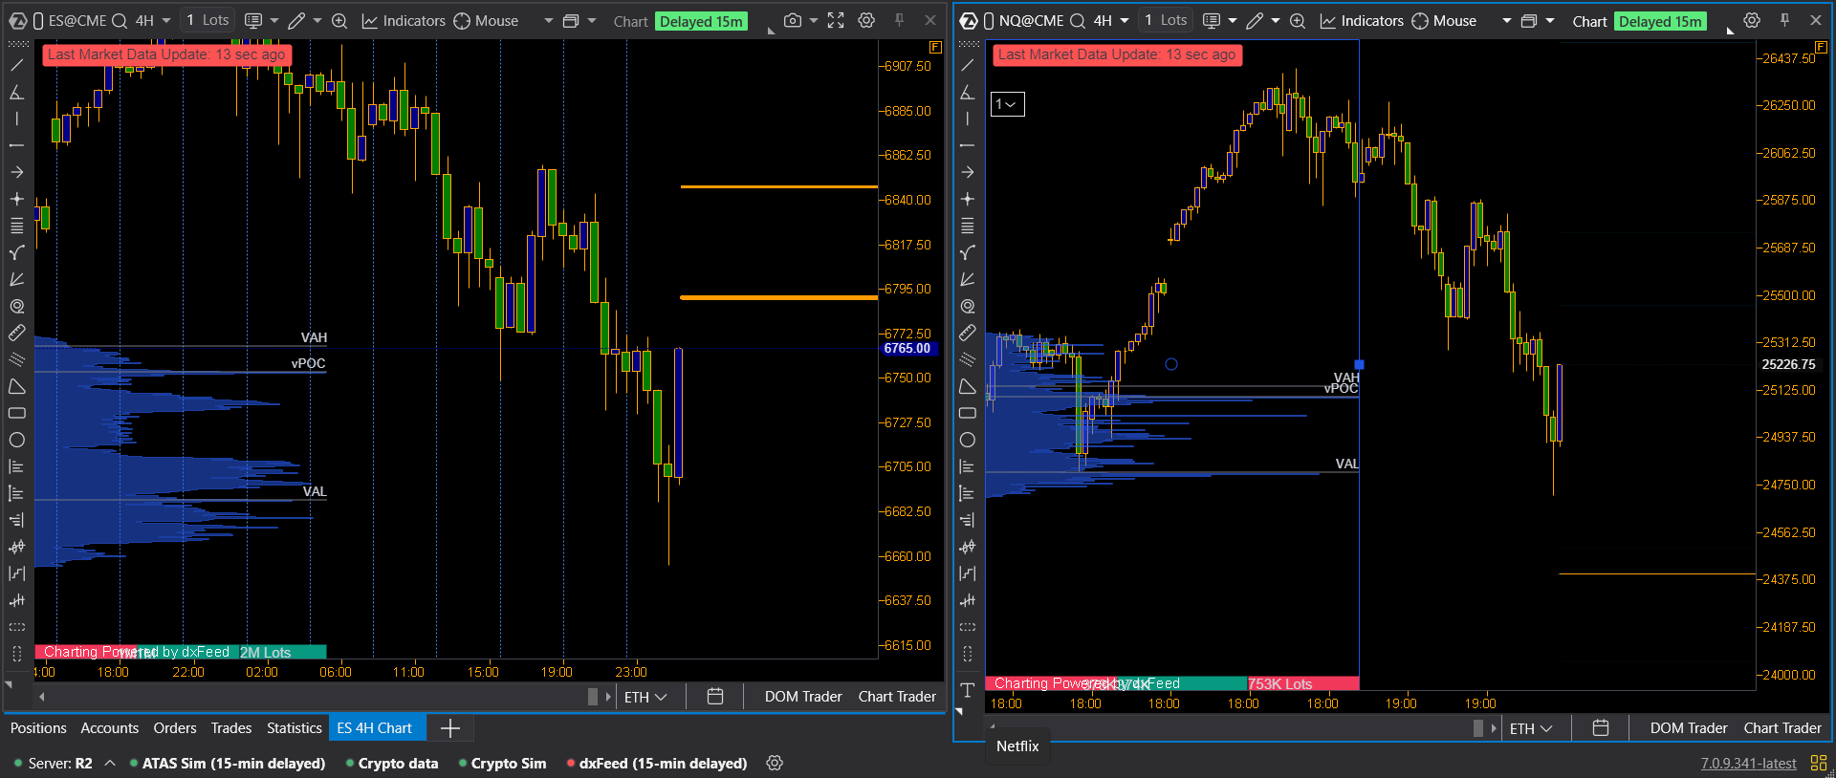Viewport: 1836px width, 778px height.
Task: Open connection settings gear in status bar
Action: click(x=776, y=763)
